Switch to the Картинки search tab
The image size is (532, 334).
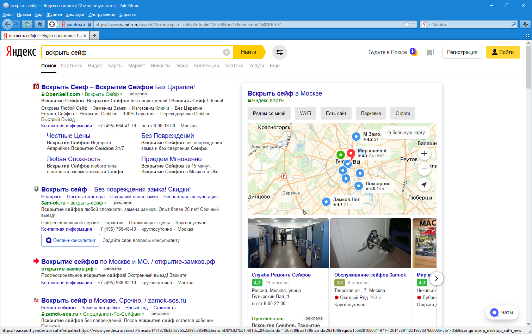tap(72, 66)
